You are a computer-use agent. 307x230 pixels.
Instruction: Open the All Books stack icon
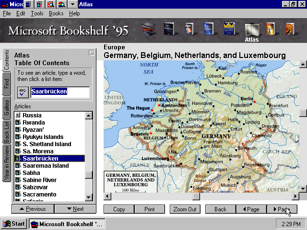pos(148,30)
